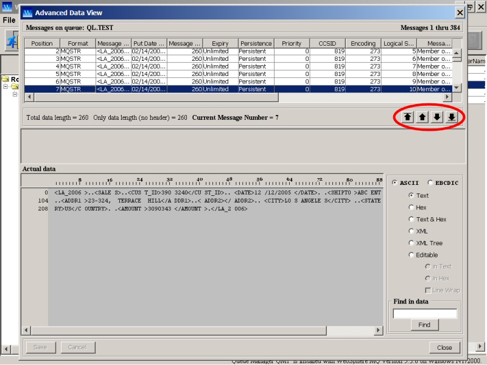Switch to XML Tree view radio button

click(412, 243)
